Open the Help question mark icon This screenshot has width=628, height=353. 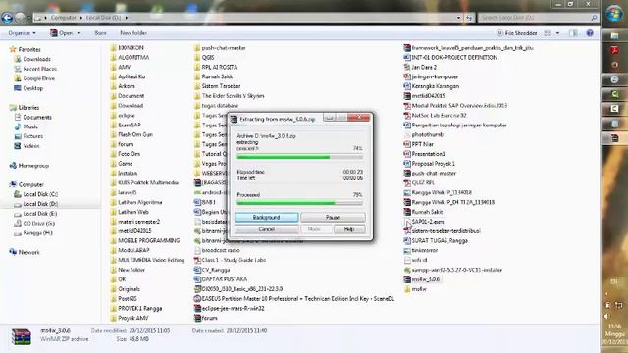pos(590,33)
